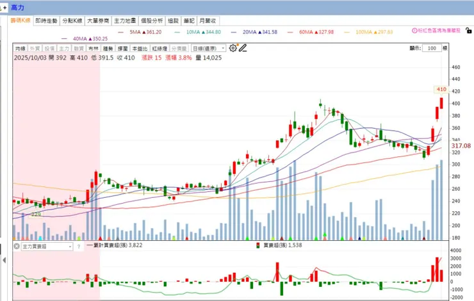This screenshot has height=301, width=474.
Task: Toggle 本益比 P/E overlay
Action: pos(140,49)
